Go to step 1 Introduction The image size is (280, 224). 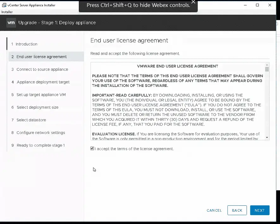24,44
